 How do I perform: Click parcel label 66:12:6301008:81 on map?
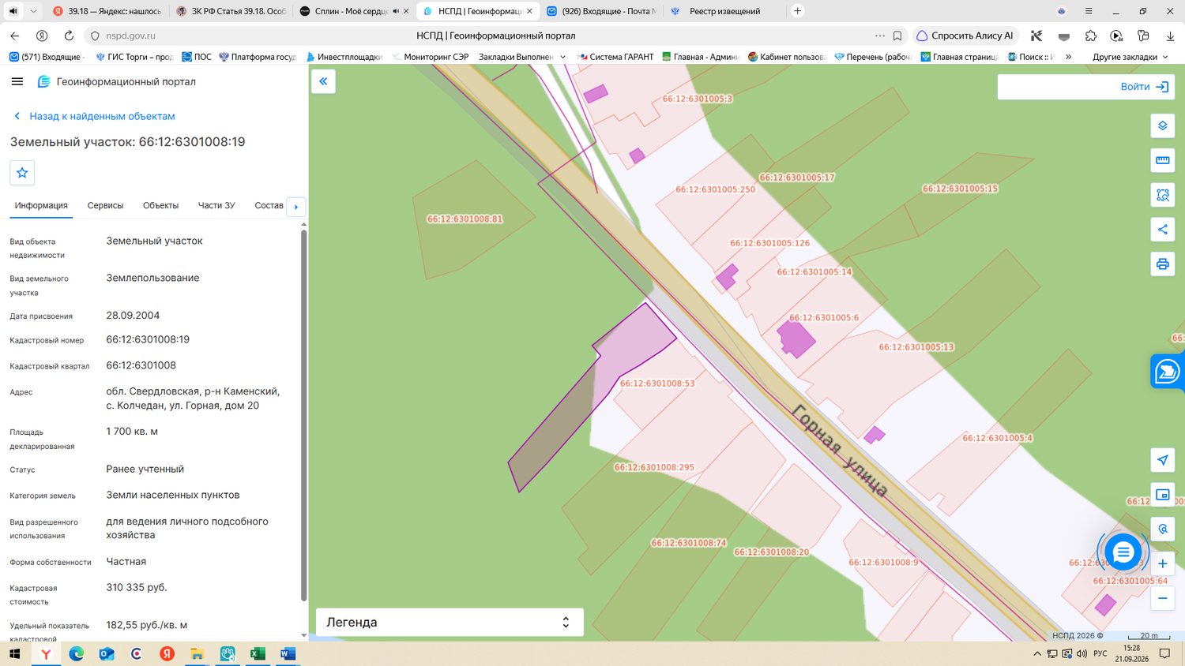[465, 219]
